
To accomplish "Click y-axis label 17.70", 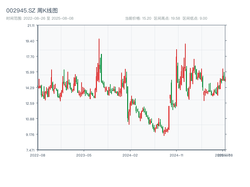I will click(30, 57).
